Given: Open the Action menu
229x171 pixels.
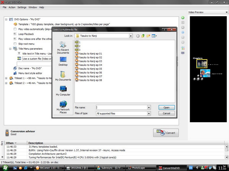Looking at the screenshot, I should pyautogui.click(x=12, y=7).
